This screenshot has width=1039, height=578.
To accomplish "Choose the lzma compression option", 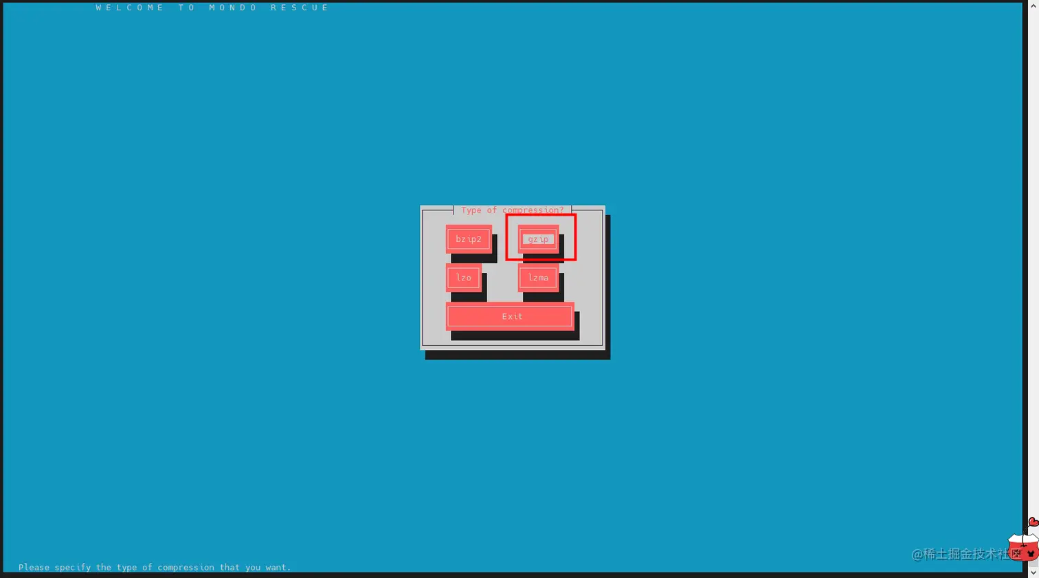I will [538, 278].
